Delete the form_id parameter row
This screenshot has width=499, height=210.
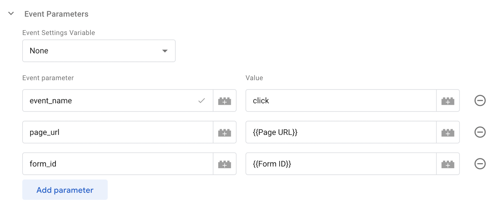480,164
